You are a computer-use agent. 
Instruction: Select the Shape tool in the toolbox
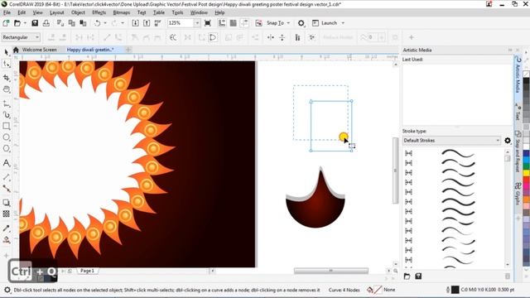[x=6, y=64]
